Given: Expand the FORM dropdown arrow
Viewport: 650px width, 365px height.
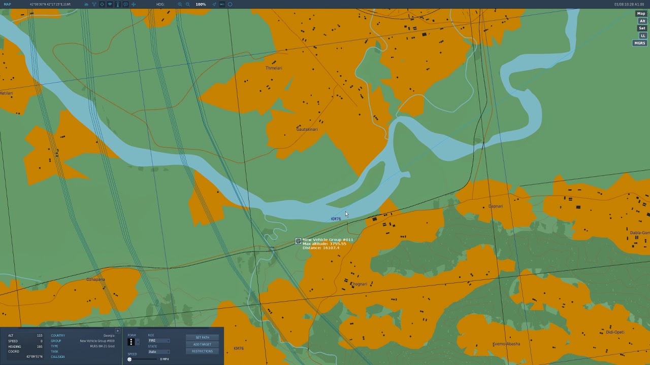Looking at the screenshot, I should coord(138,342).
